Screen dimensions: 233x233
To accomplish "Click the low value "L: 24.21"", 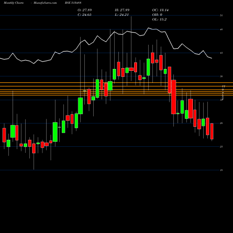I will tap(122, 14).
